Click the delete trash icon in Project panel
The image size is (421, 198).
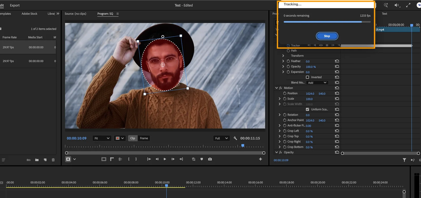pyautogui.click(x=53, y=160)
